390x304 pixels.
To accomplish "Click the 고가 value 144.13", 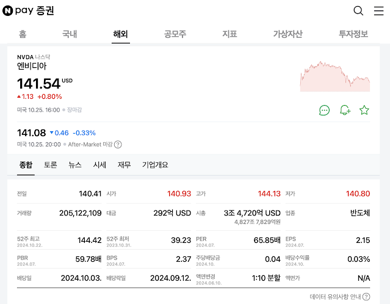I will tap(269, 194).
